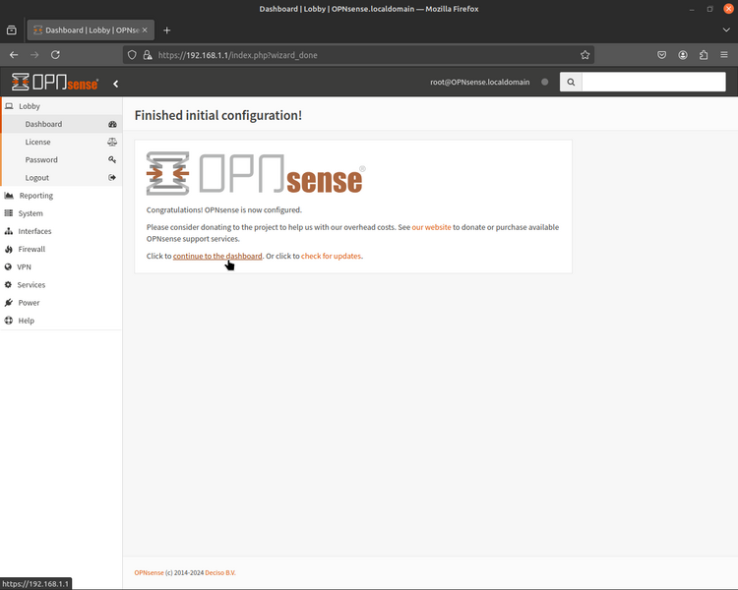Click the Lobby laptop icon
Viewport: 738px width, 590px height.
(x=9, y=106)
